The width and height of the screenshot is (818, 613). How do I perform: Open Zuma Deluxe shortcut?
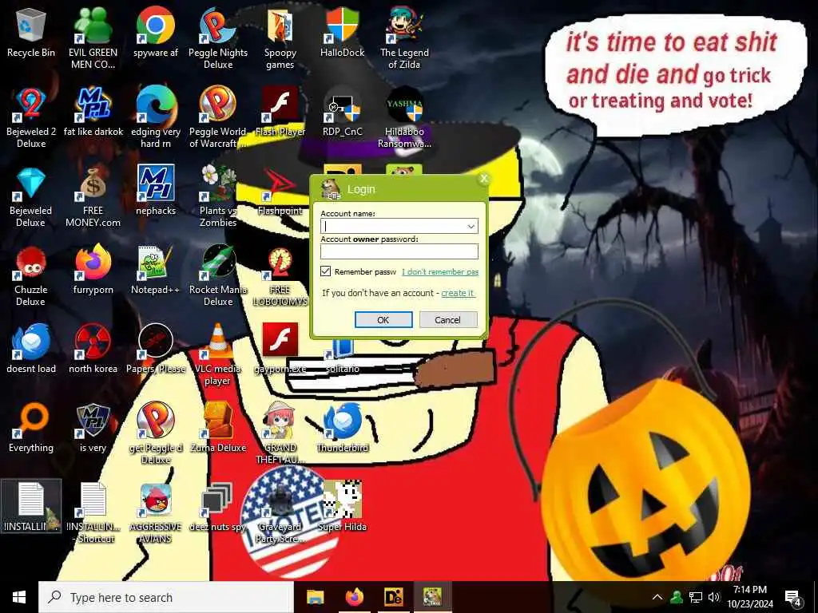pos(218,428)
